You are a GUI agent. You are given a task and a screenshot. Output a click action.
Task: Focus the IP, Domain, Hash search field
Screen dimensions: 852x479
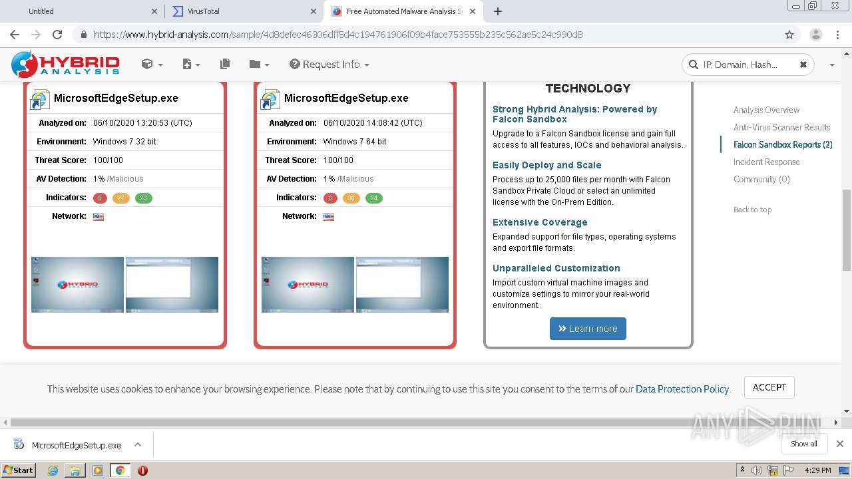[x=747, y=65]
